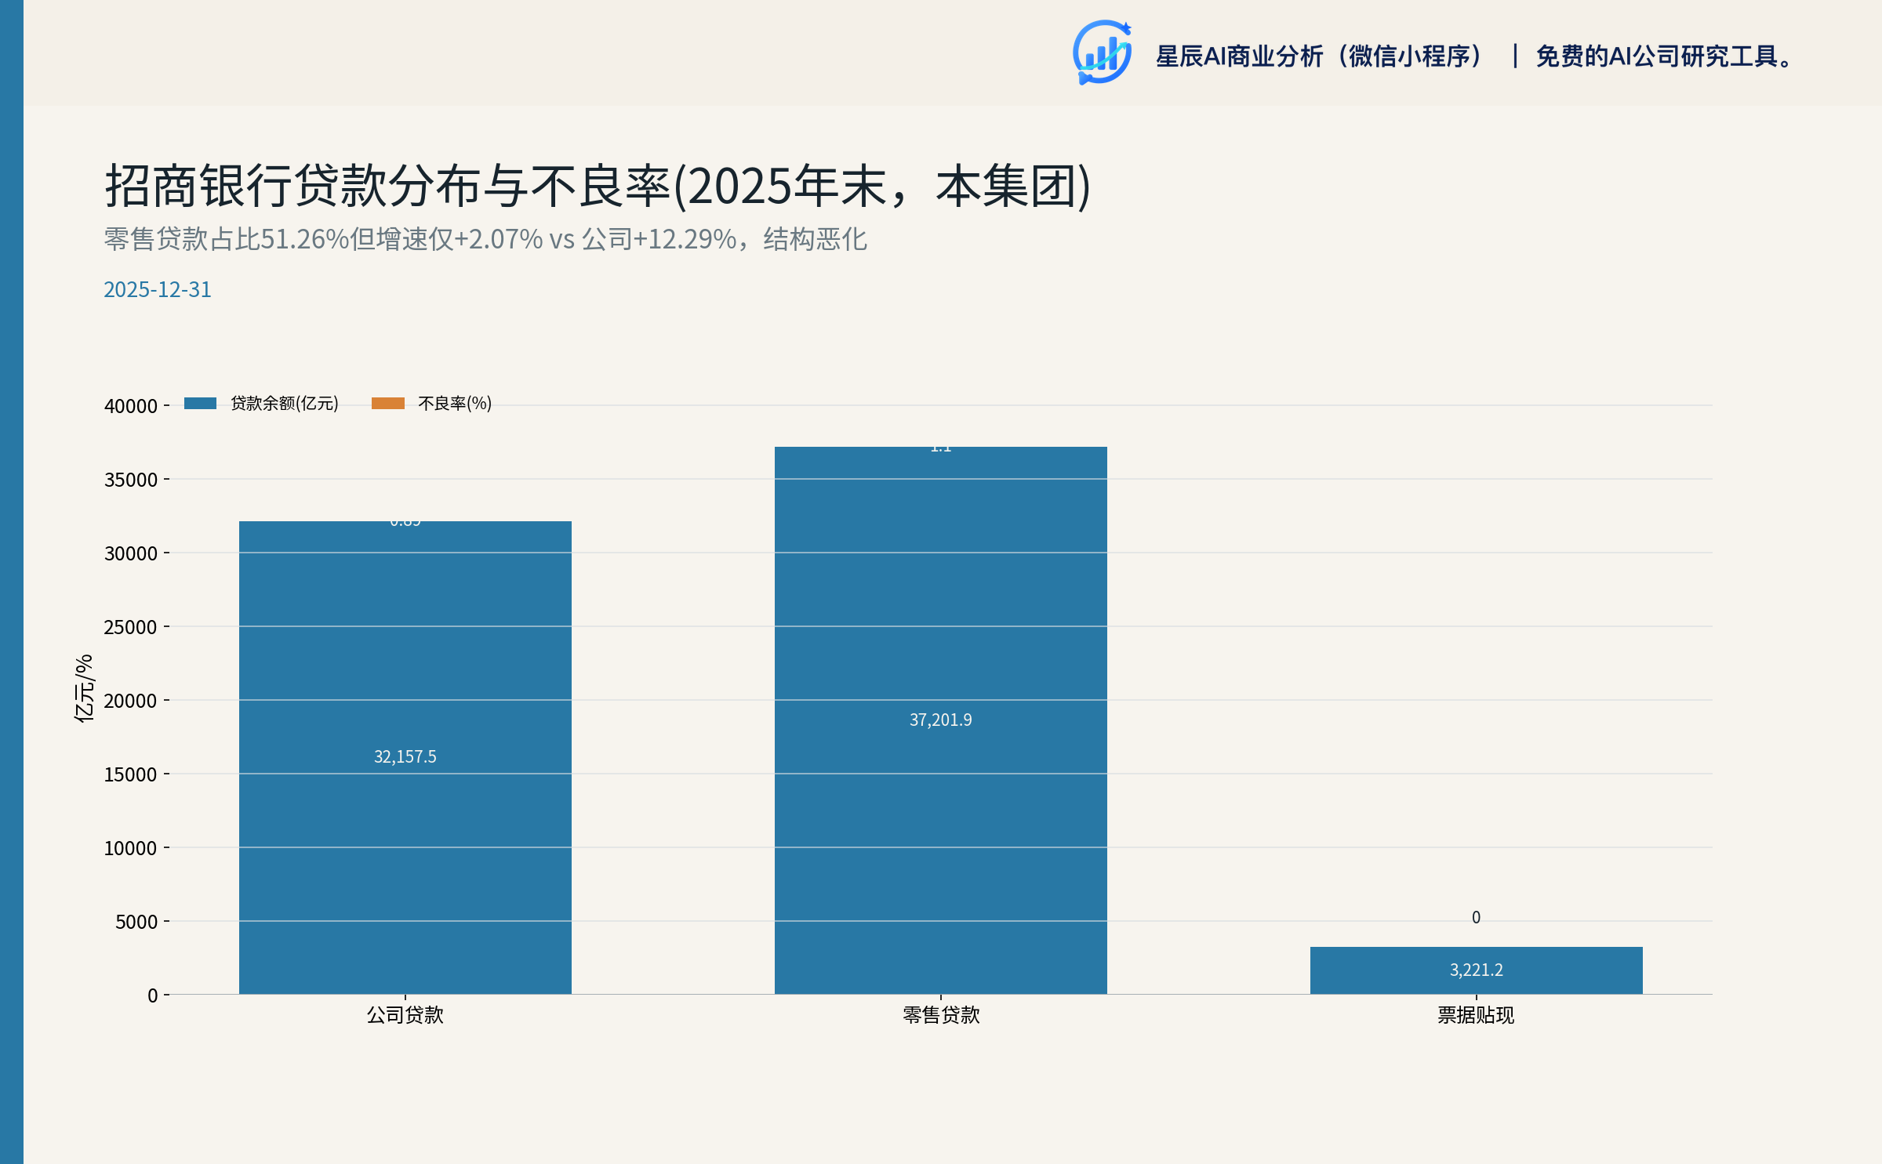Click the 星辰AI chart logo icon
The image size is (1882, 1164).
(x=1103, y=53)
